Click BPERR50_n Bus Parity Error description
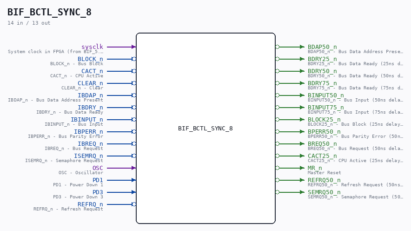411x231 pixels. pyautogui.click(x=355, y=136)
